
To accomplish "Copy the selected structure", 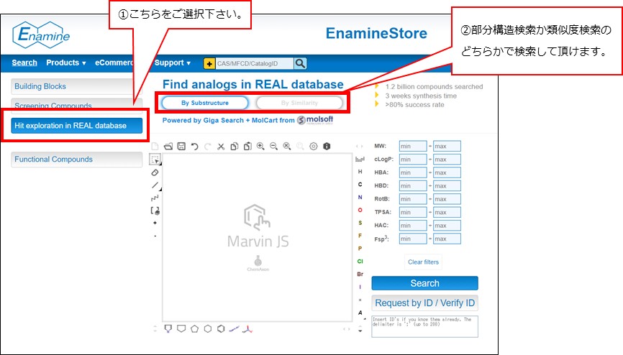I will 235,146.
